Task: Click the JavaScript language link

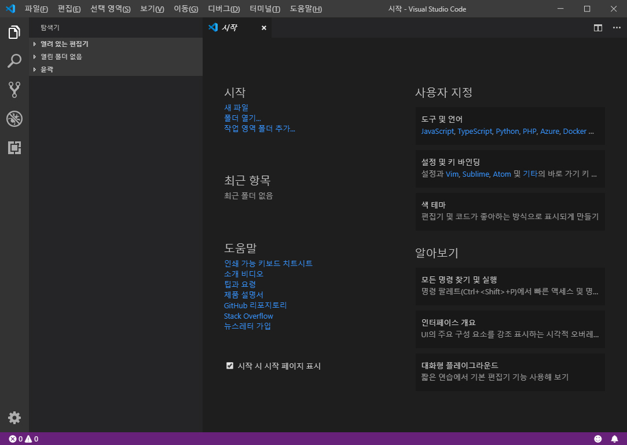Action: [438, 132]
